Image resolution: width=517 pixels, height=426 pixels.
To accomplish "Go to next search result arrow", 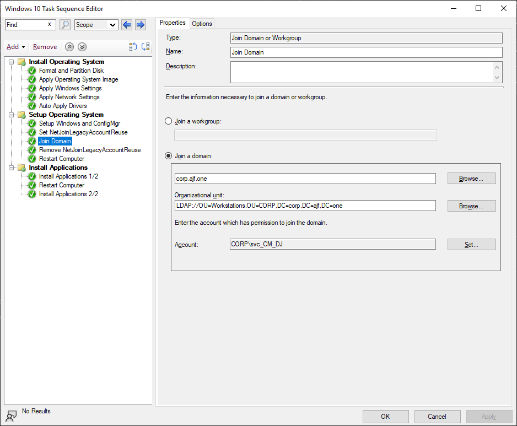I will pos(141,25).
